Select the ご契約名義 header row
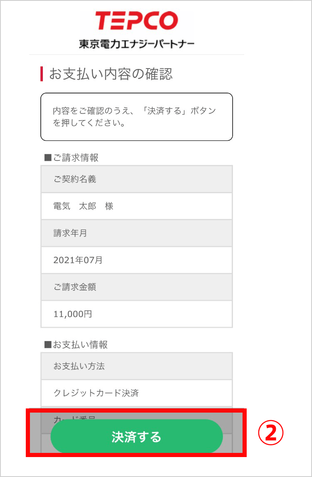 coord(136,179)
